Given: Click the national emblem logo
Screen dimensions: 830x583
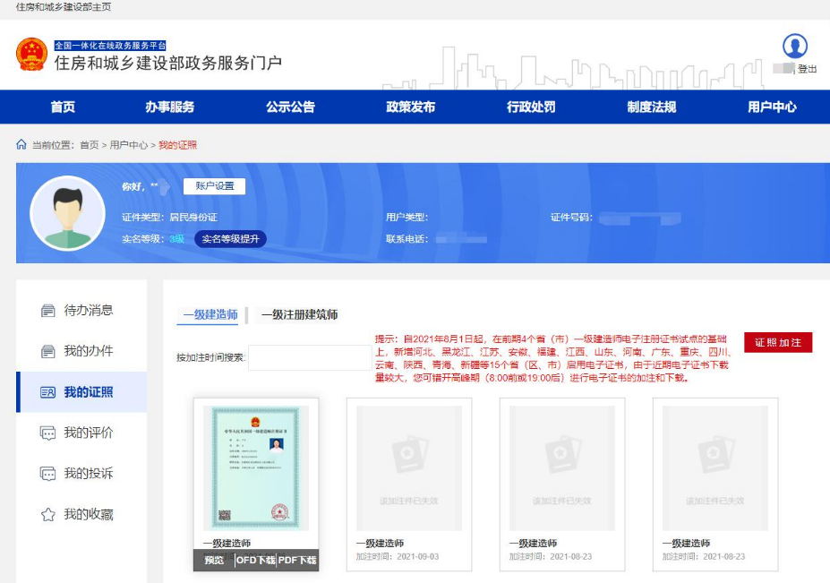Looking at the screenshot, I should (31, 55).
